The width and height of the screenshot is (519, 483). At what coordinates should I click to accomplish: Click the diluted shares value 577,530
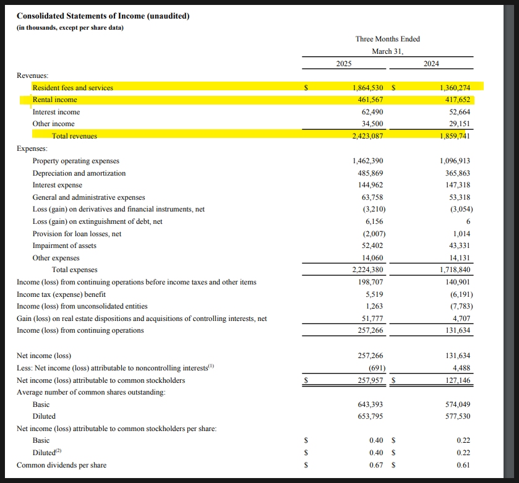pos(458,416)
